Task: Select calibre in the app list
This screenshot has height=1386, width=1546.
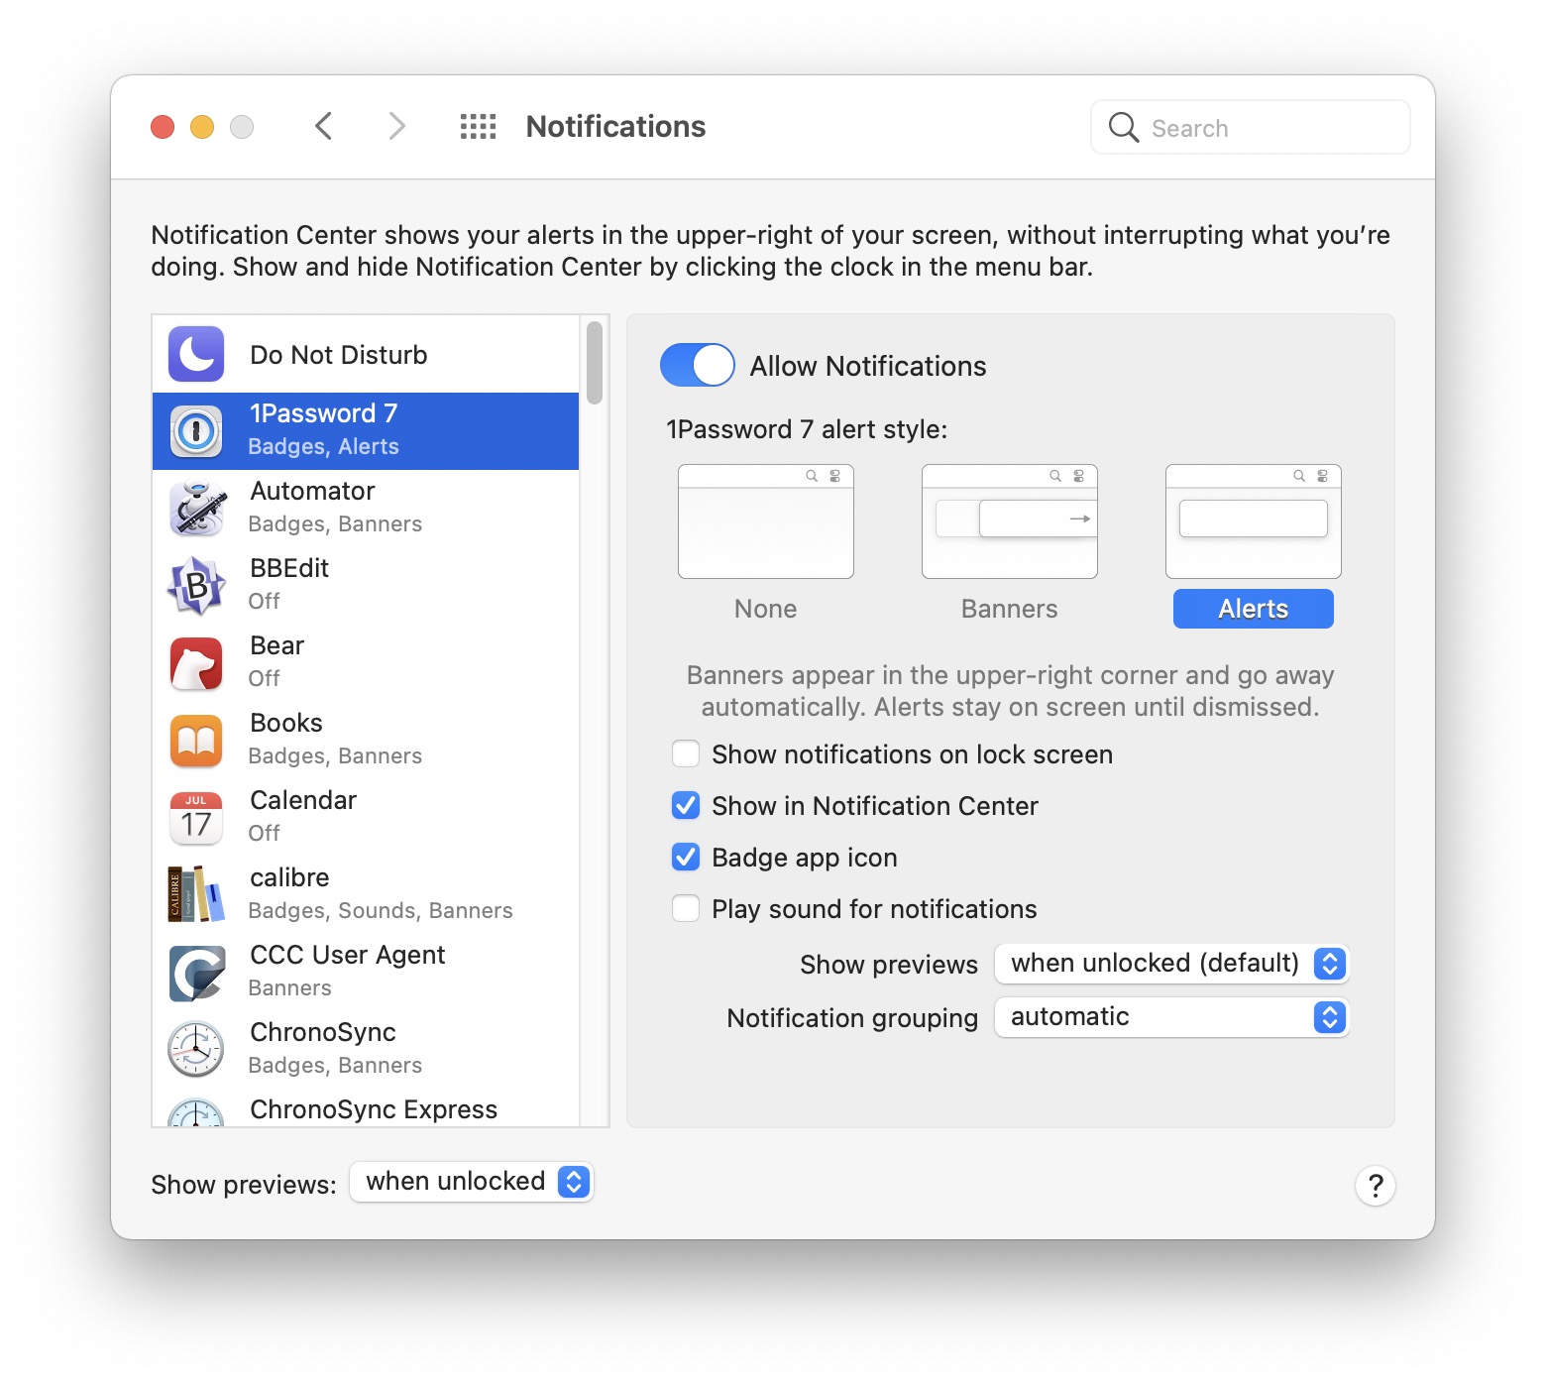Action: (x=366, y=895)
